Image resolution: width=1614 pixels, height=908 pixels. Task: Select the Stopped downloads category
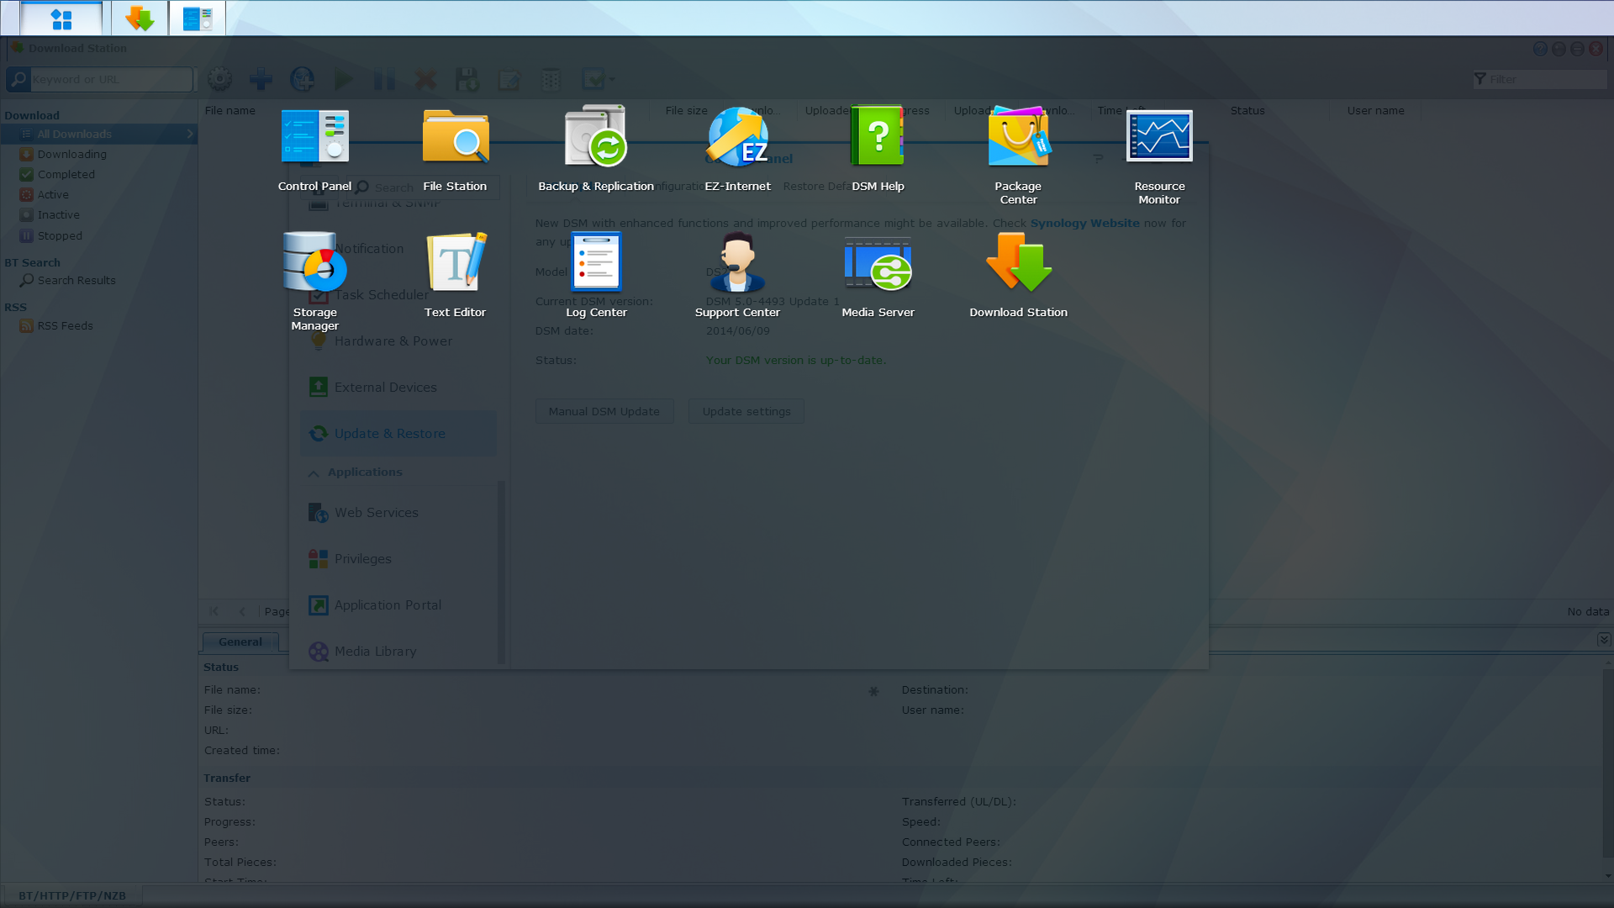click(x=60, y=235)
